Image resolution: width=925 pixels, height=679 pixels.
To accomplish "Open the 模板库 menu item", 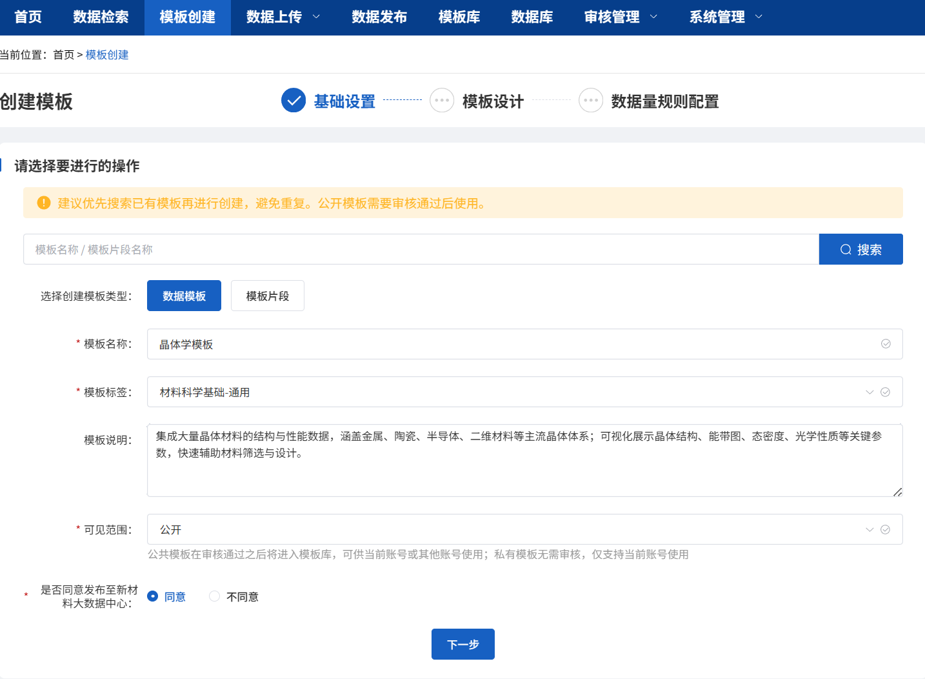I will [x=459, y=17].
